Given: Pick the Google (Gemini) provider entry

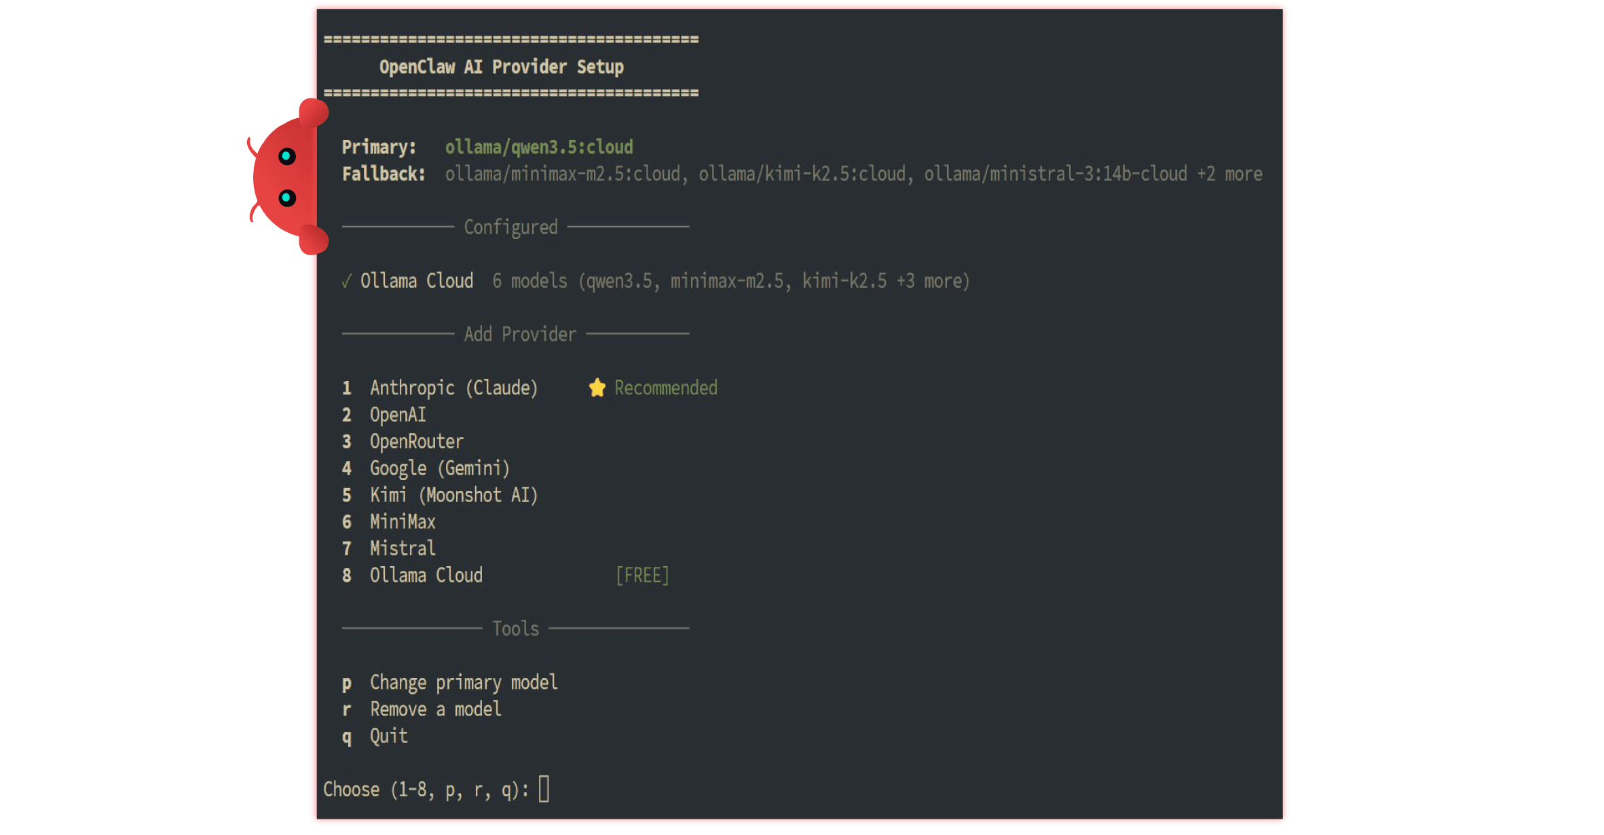Looking at the screenshot, I should pyautogui.click(x=439, y=468).
